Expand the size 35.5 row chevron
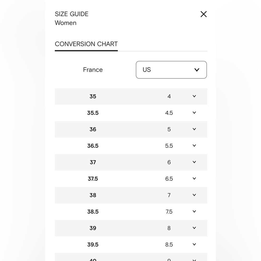The image size is (261, 261). (194, 113)
